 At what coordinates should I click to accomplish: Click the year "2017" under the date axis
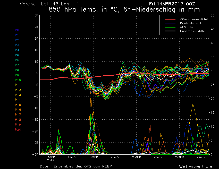click(x=50, y=160)
